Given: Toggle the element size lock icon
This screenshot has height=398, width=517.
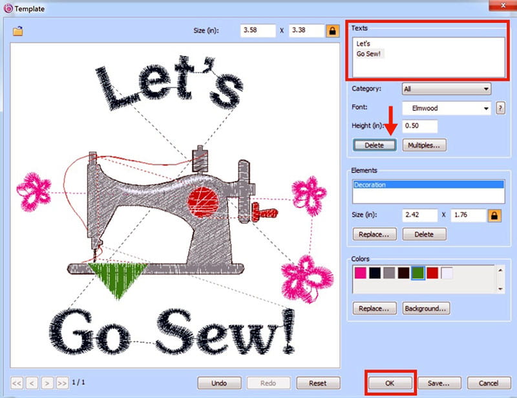Looking at the screenshot, I should (x=493, y=215).
